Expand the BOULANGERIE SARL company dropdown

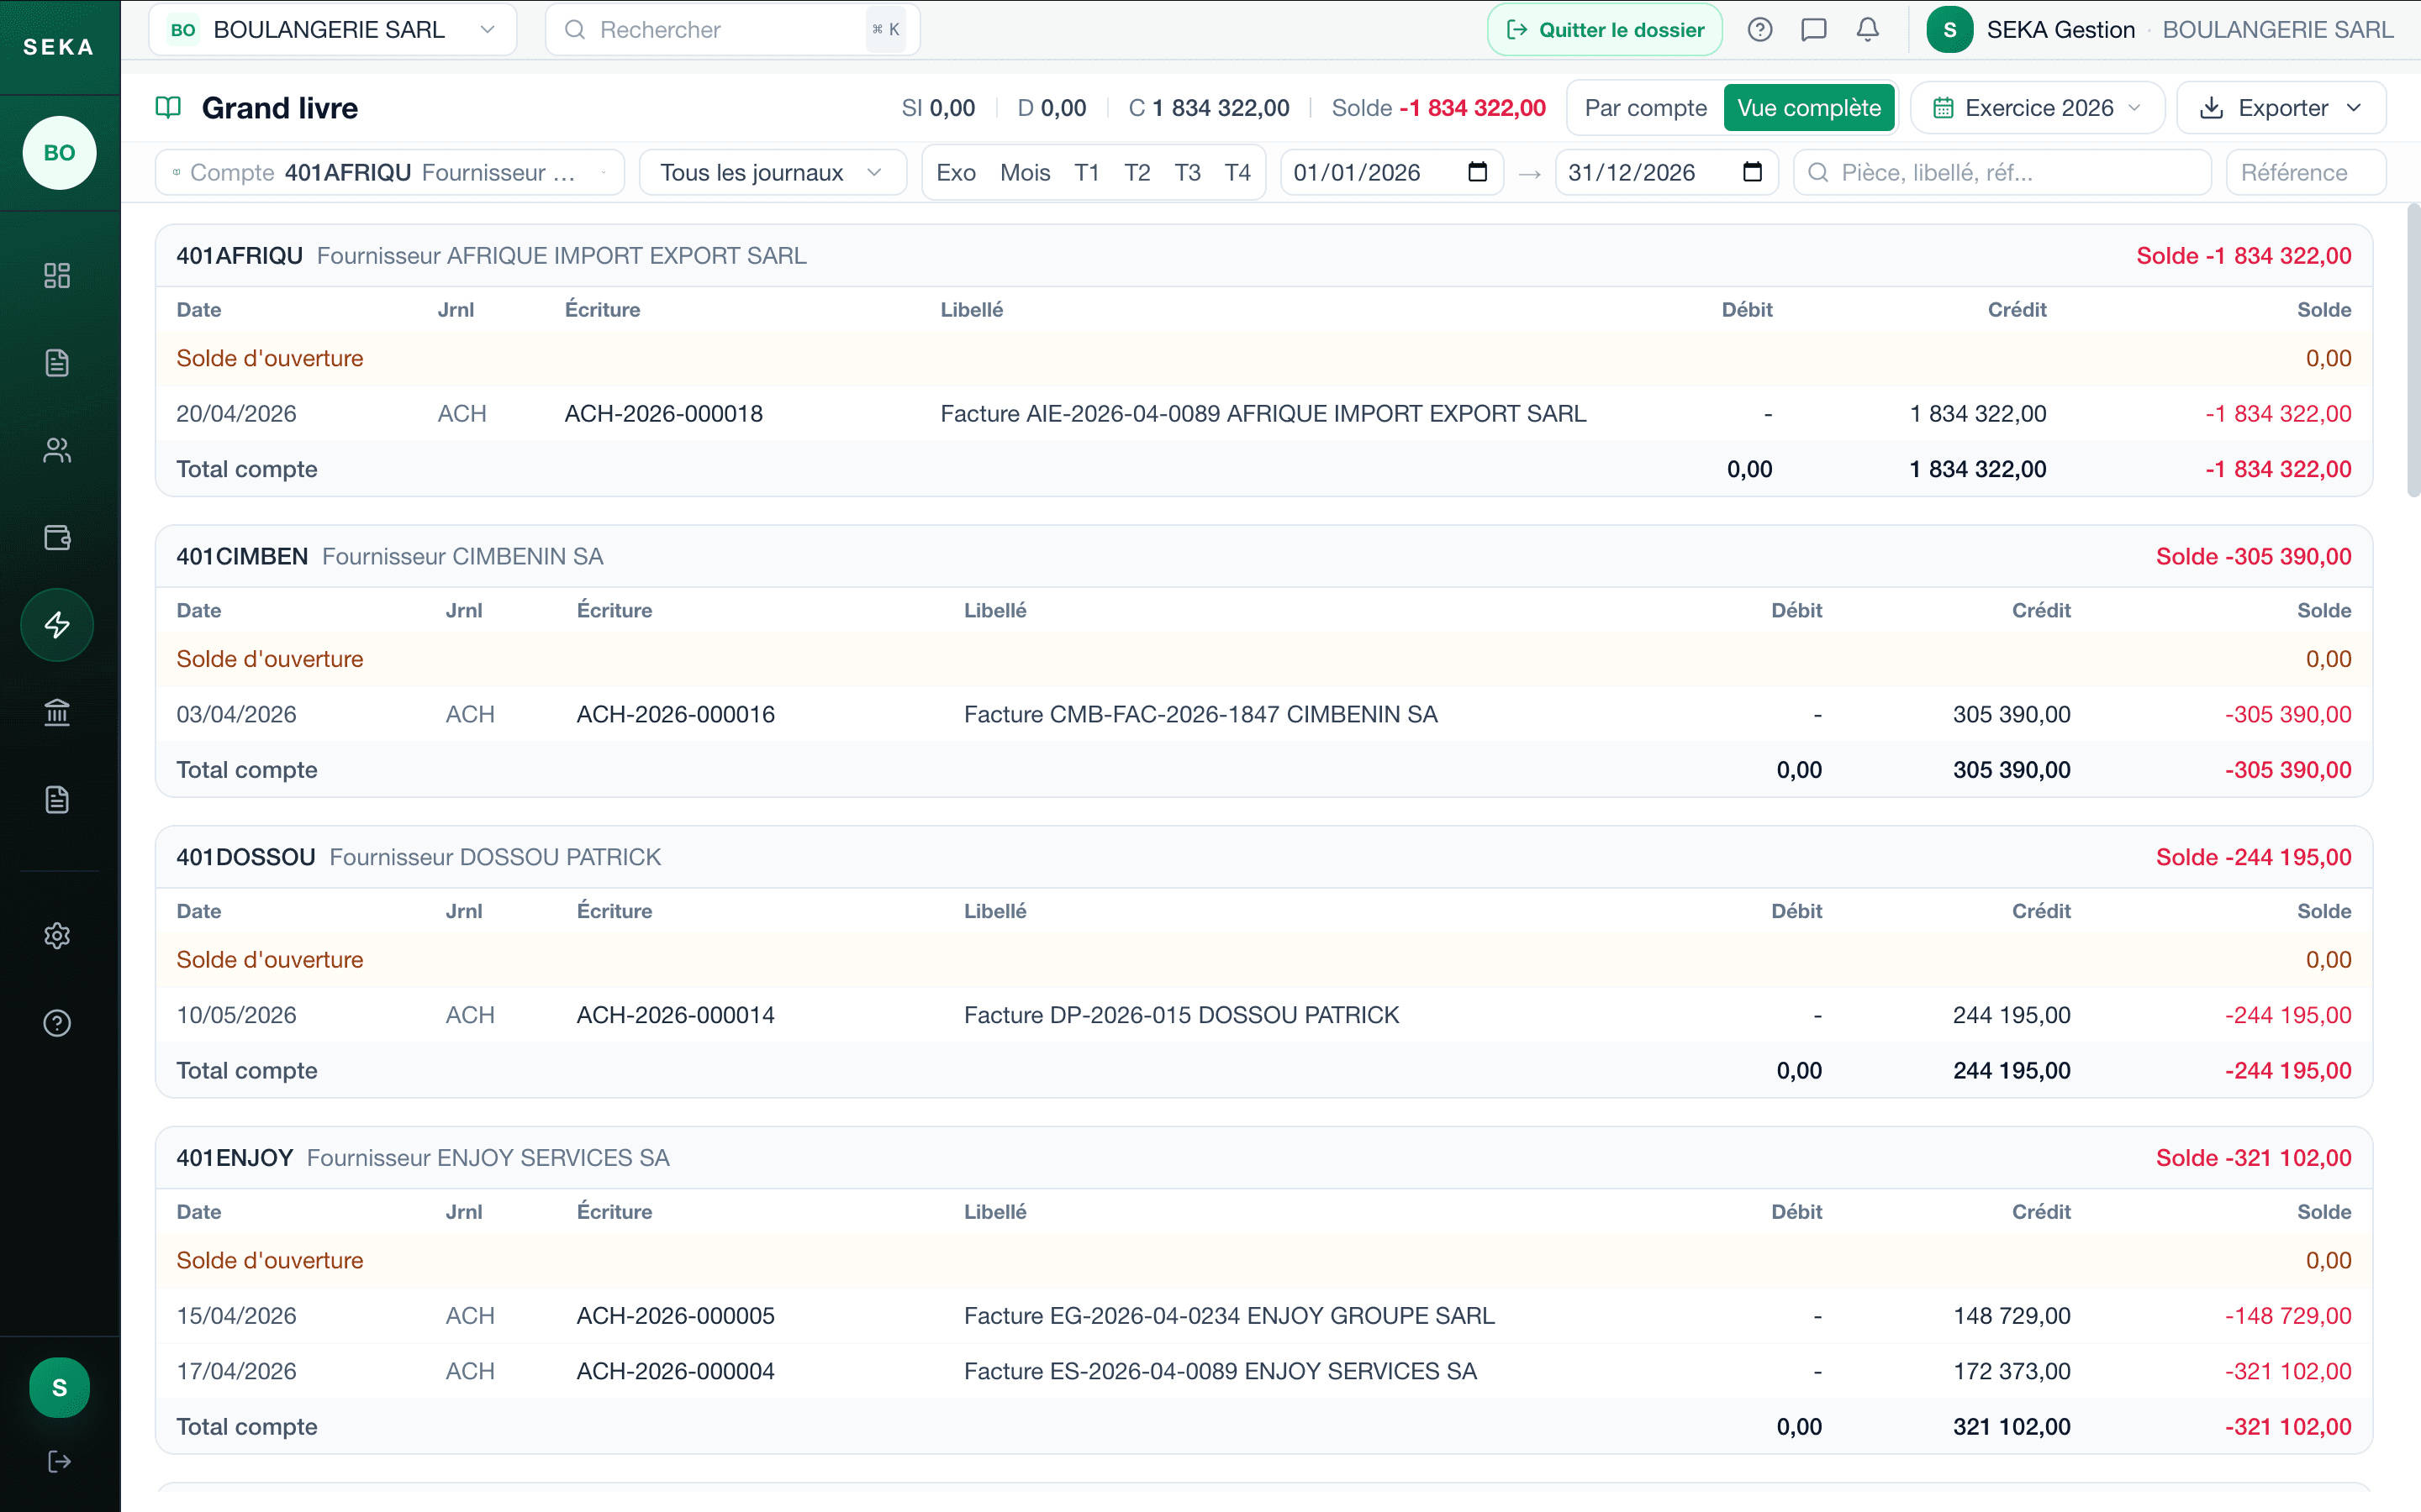point(333,30)
